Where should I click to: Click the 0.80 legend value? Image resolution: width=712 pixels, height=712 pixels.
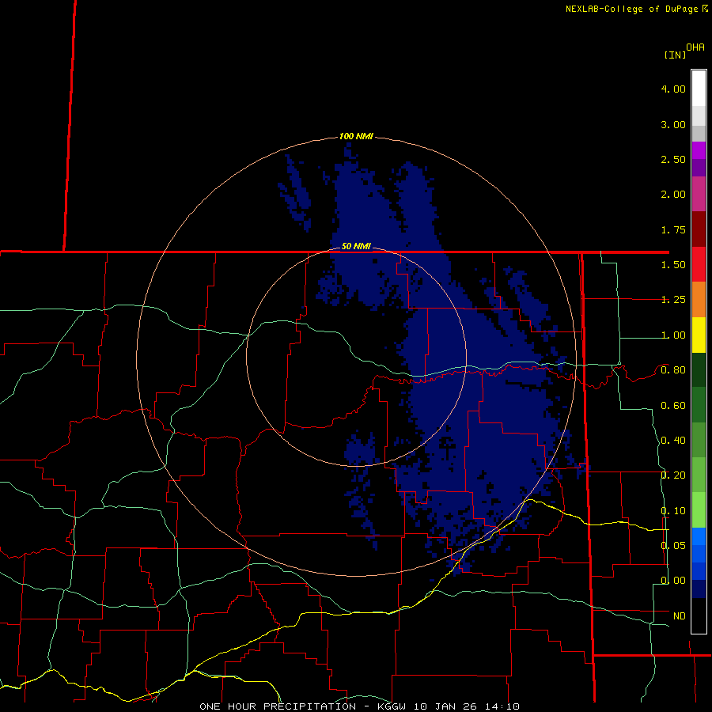click(x=673, y=370)
